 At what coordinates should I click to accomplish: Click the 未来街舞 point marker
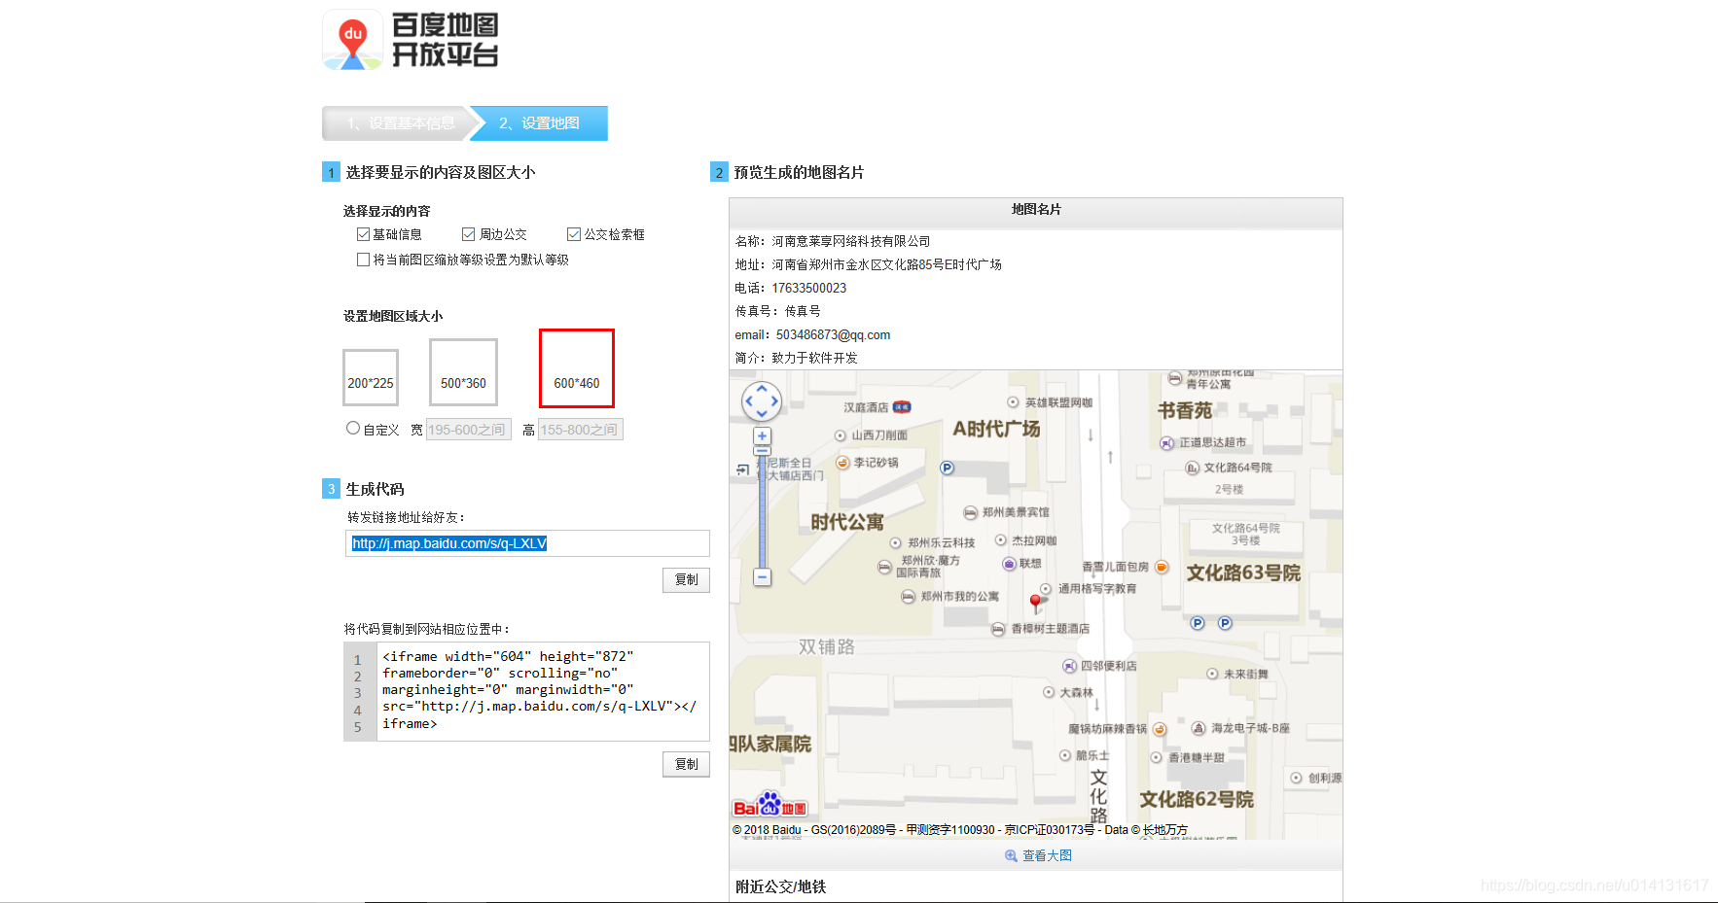tap(1212, 674)
